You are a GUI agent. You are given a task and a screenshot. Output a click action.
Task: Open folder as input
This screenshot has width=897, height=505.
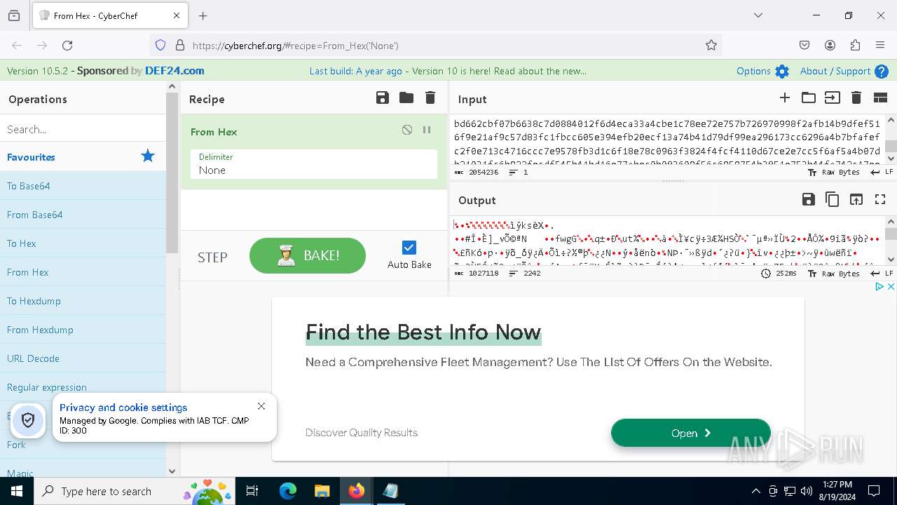[809, 98]
